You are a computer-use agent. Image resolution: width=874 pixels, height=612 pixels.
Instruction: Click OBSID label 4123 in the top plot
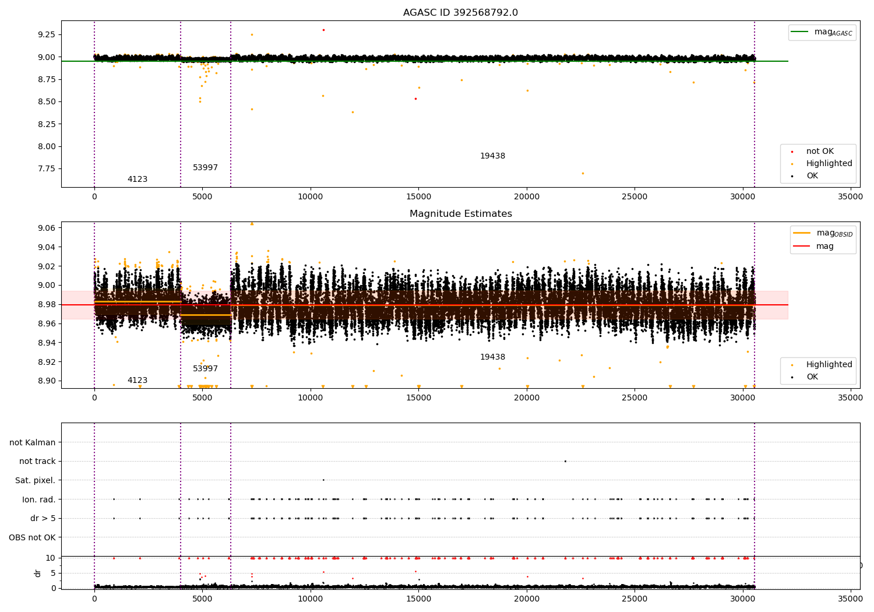click(138, 180)
